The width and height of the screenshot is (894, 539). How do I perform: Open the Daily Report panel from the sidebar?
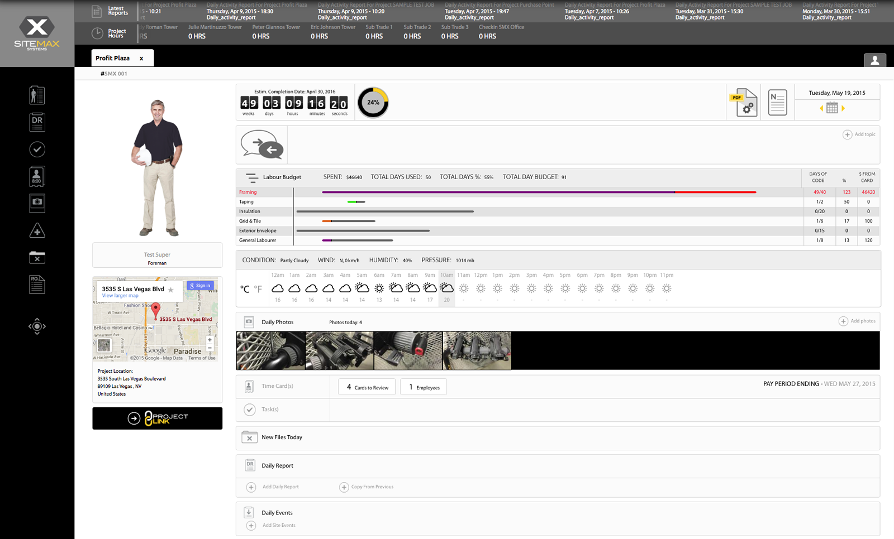tap(37, 122)
